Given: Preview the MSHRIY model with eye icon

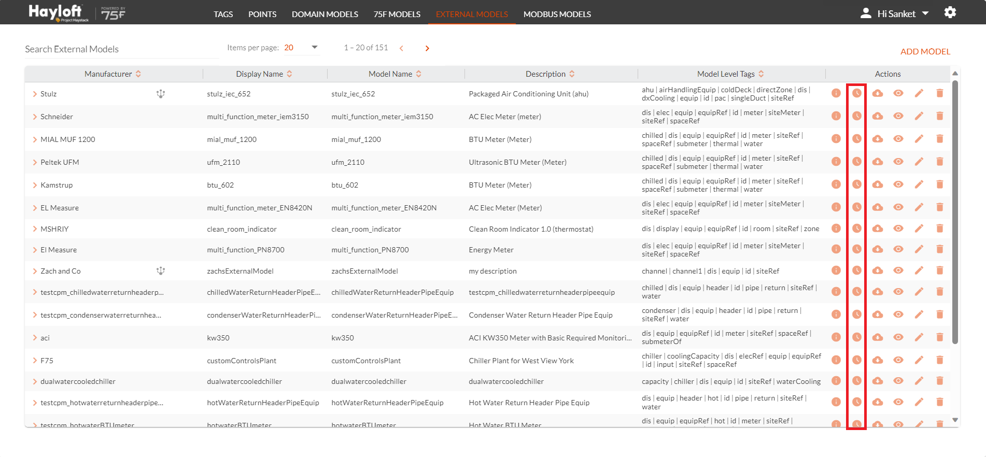Looking at the screenshot, I should tap(898, 228).
